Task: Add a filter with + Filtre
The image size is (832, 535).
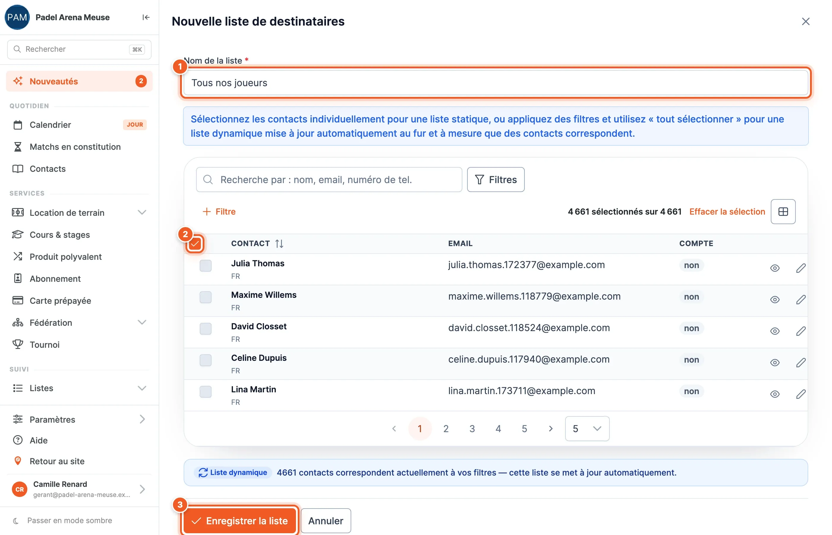Action: [219, 212]
